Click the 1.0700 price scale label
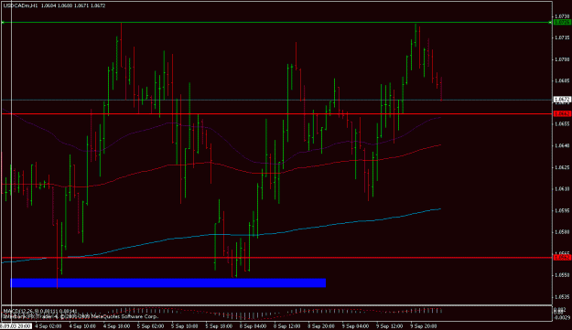 coord(562,59)
